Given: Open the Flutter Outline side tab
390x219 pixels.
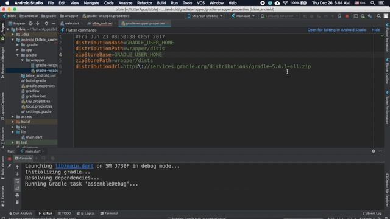Looking at the screenshot, I should point(388,71).
